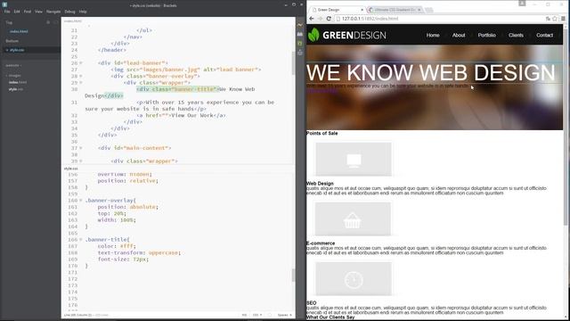This screenshot has height=321, width=570.
Task: Collapse .banner-title rule fold at line 166
Action: pyautogui.click(x=81, y=240)
